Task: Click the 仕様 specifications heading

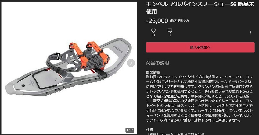Action: coord(149,130)
